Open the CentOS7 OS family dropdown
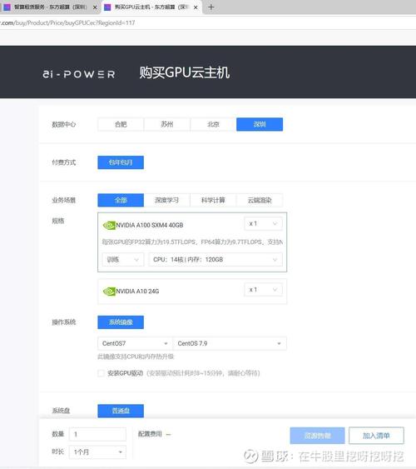 pyautogui.click(x=135, y=343)
